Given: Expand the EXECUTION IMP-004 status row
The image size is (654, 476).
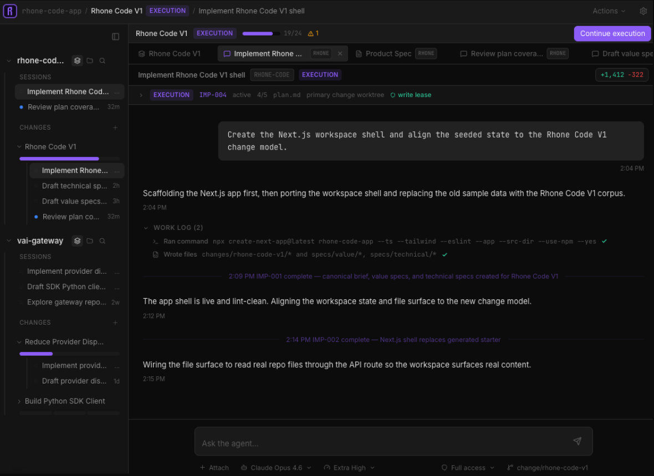Looking at the screenshot, I should [141, 95].
